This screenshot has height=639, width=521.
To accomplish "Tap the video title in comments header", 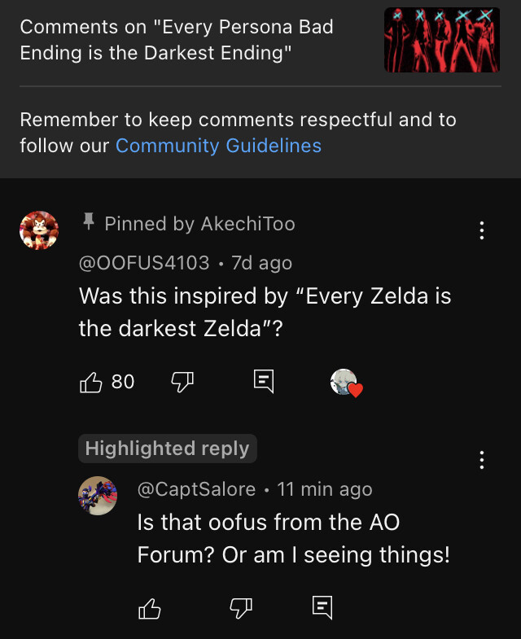I will tap(177, 40).
